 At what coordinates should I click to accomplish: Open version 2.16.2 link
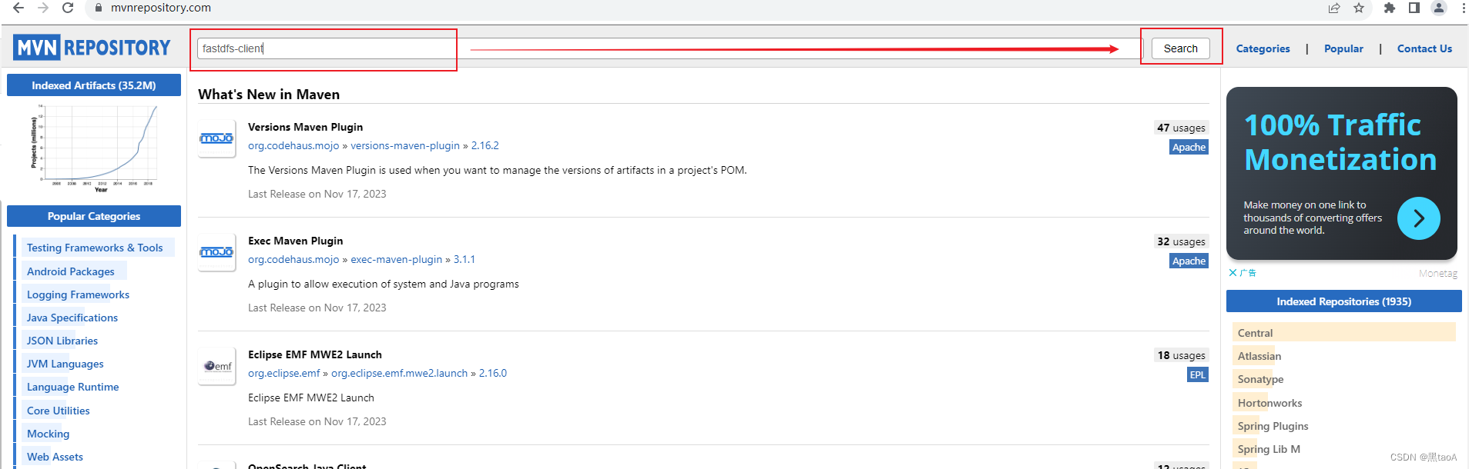pos(485,145)
